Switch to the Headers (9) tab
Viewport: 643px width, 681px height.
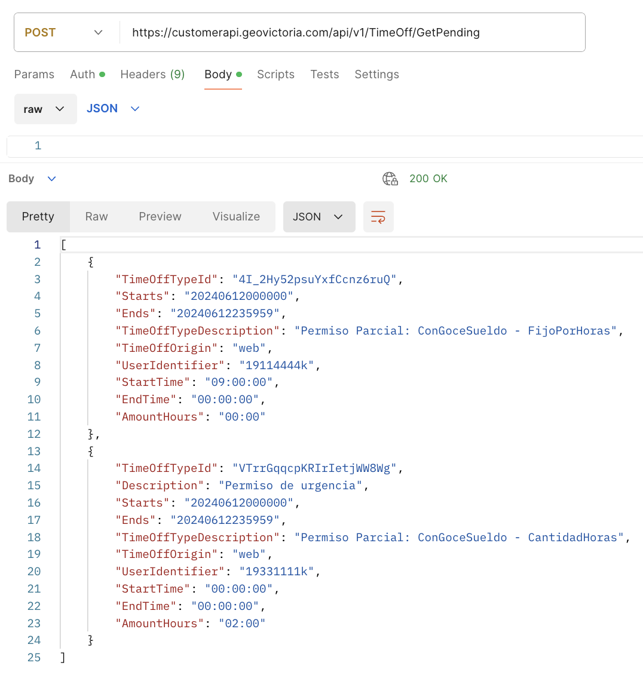tap(152, 74)
